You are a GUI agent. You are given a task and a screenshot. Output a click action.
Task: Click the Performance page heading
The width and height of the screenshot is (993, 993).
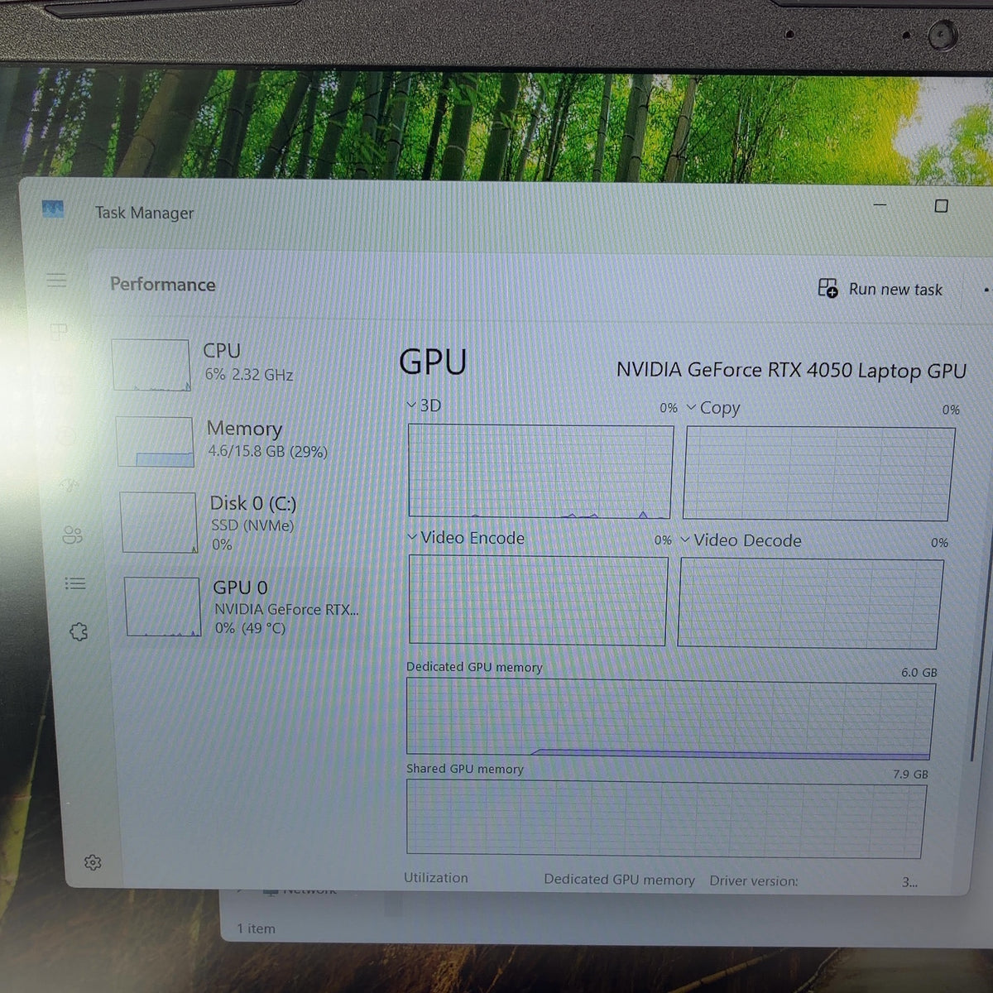(163, 284)
